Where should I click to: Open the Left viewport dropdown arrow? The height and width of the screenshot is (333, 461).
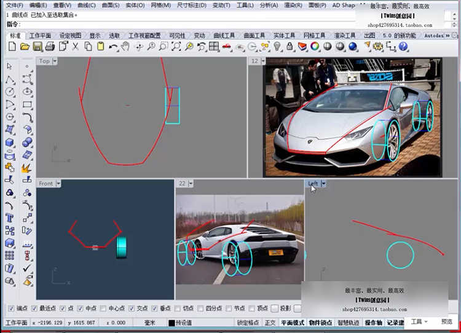pyautogui.click(x=323, y=184)
